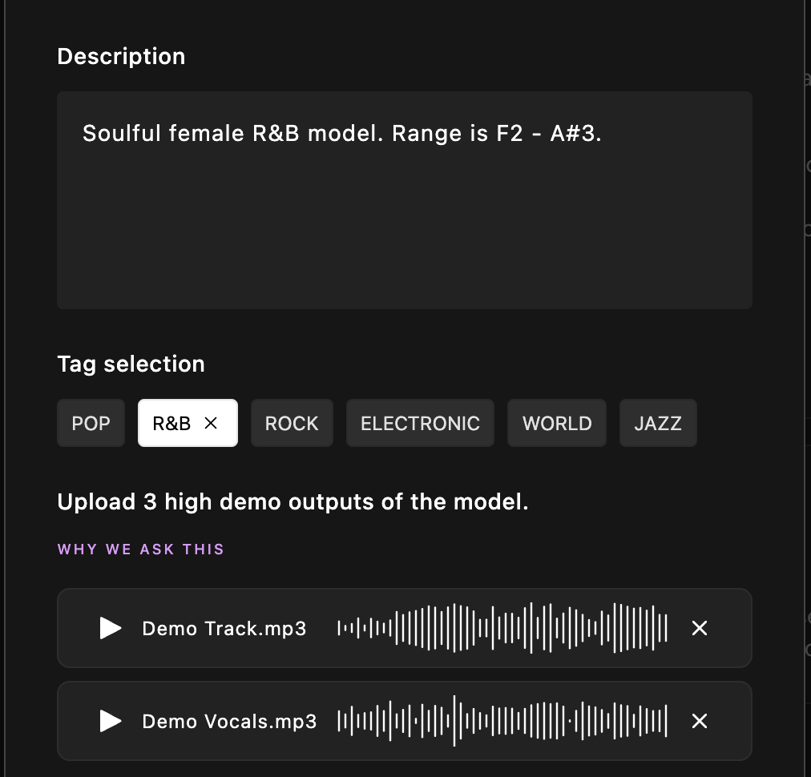Click into the Description text box

(404, 216)
